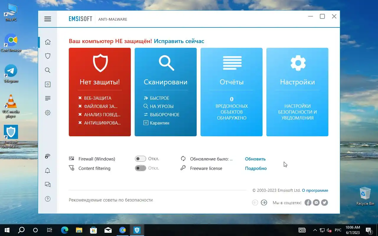This screenshot has width=378, height=236.
Task: Select the Home sidebar icon
Action: 48,42
